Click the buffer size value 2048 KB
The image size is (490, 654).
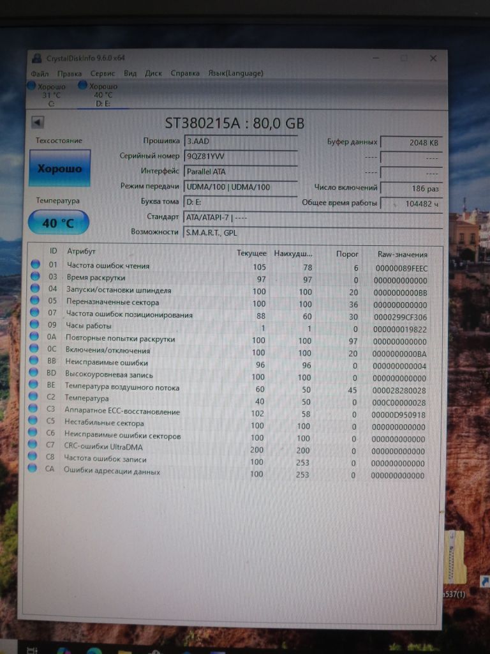click(x=412, y=142)
